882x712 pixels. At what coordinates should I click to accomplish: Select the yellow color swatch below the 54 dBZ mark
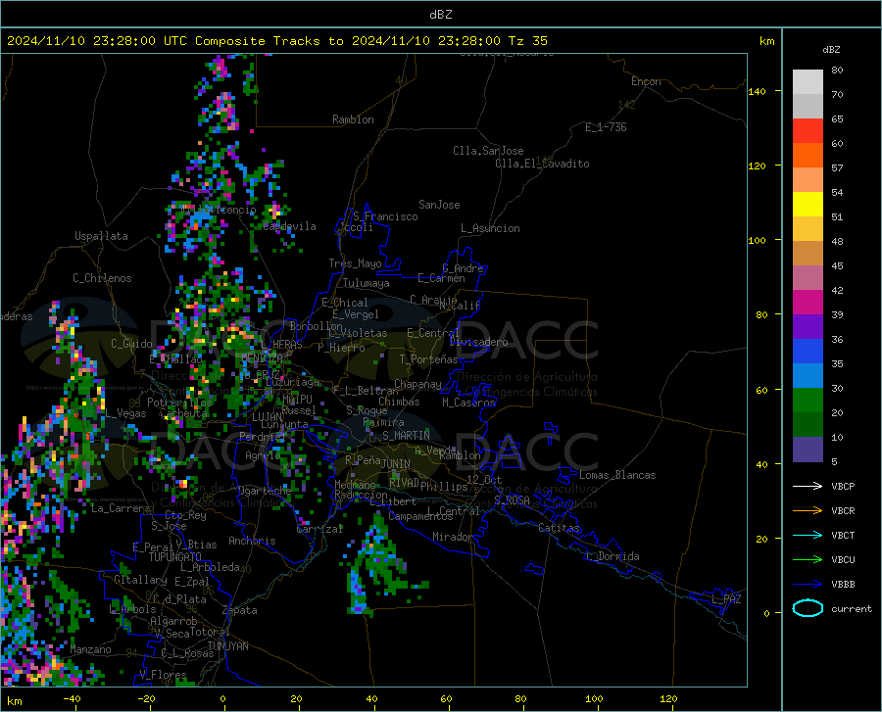pos(808,205)
